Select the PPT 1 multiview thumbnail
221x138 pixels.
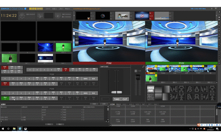pyautogui.click(x=45, y=58)
